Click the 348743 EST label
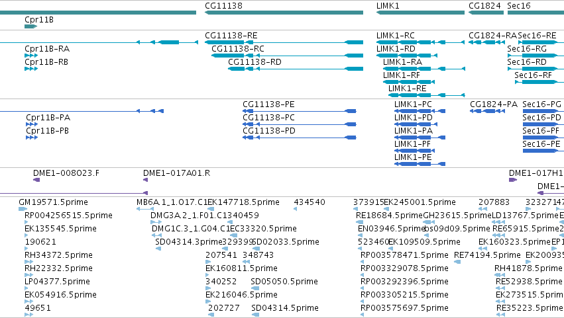 click(258, 255)
